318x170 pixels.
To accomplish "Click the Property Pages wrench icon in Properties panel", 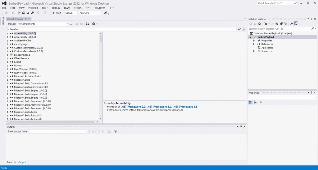I will [261, 102].
